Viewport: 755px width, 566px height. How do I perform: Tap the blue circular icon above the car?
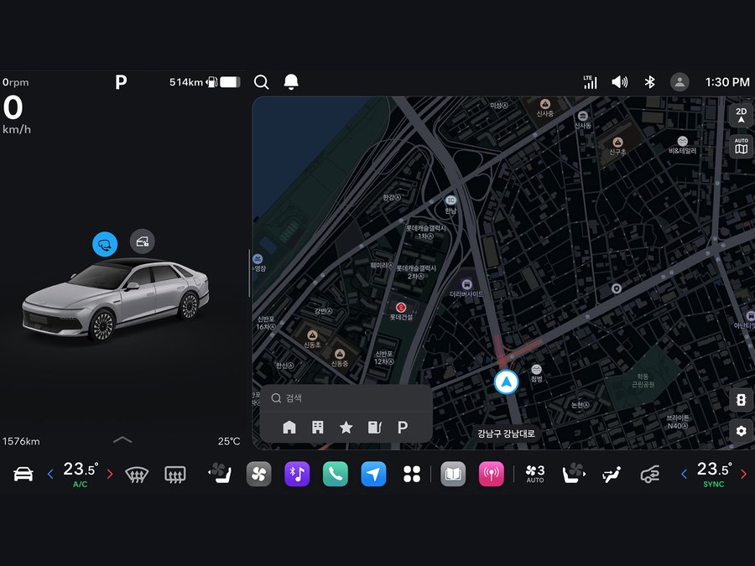[x=105, y=244]
